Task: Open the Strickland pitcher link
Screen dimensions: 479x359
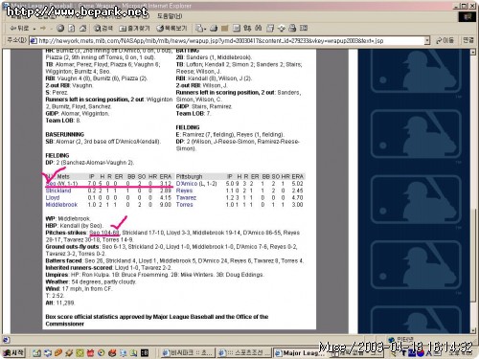Action: 58,191
